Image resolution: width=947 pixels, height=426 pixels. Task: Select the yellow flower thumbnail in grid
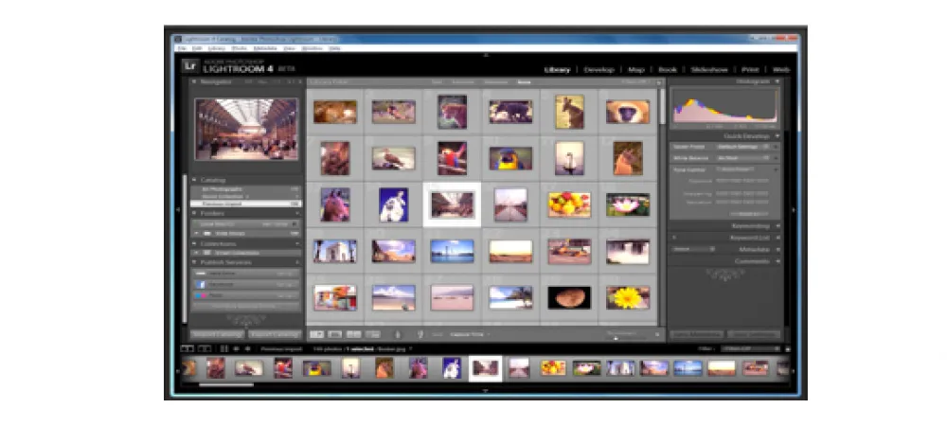(x=626, y=297)
